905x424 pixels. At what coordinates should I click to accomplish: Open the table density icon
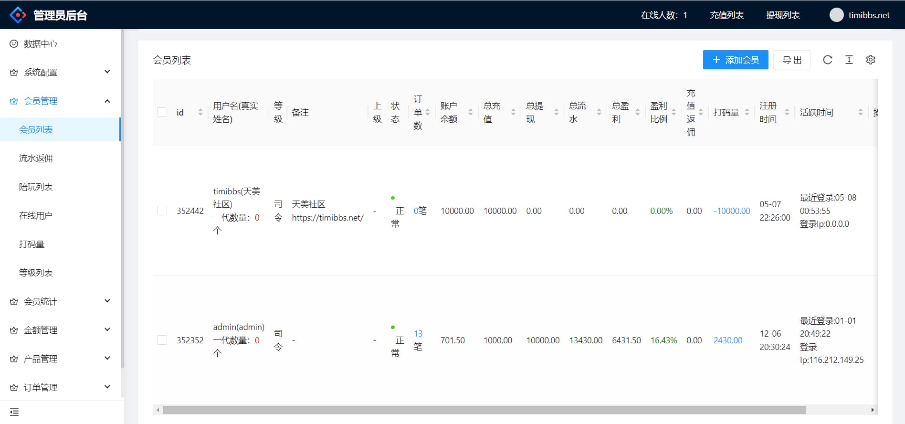849,60
